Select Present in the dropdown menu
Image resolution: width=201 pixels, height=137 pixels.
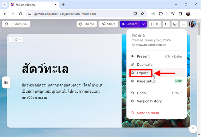pyautogui.click(x=156, y=56)
